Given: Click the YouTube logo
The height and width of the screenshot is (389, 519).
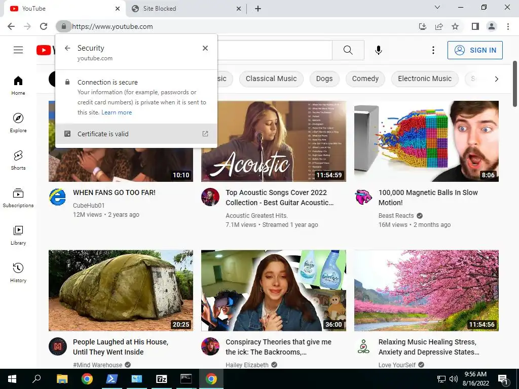Looking at the screenshot, I should (46, 50).
